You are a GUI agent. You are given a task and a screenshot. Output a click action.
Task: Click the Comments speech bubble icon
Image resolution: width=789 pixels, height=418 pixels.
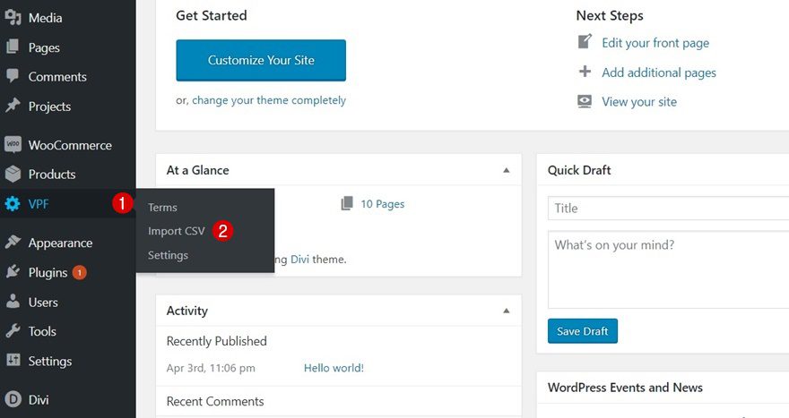(13, 77)
